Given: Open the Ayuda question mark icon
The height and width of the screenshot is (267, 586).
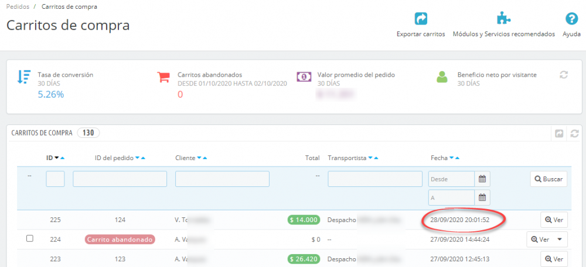Looking at the screenshot, I should (571, 19).
